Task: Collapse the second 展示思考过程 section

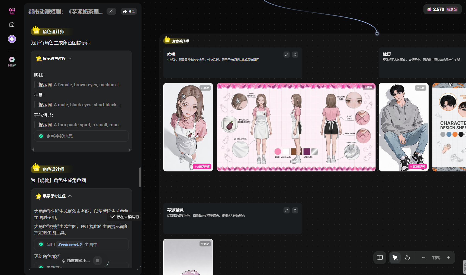Action: click(x=70, y=196)
